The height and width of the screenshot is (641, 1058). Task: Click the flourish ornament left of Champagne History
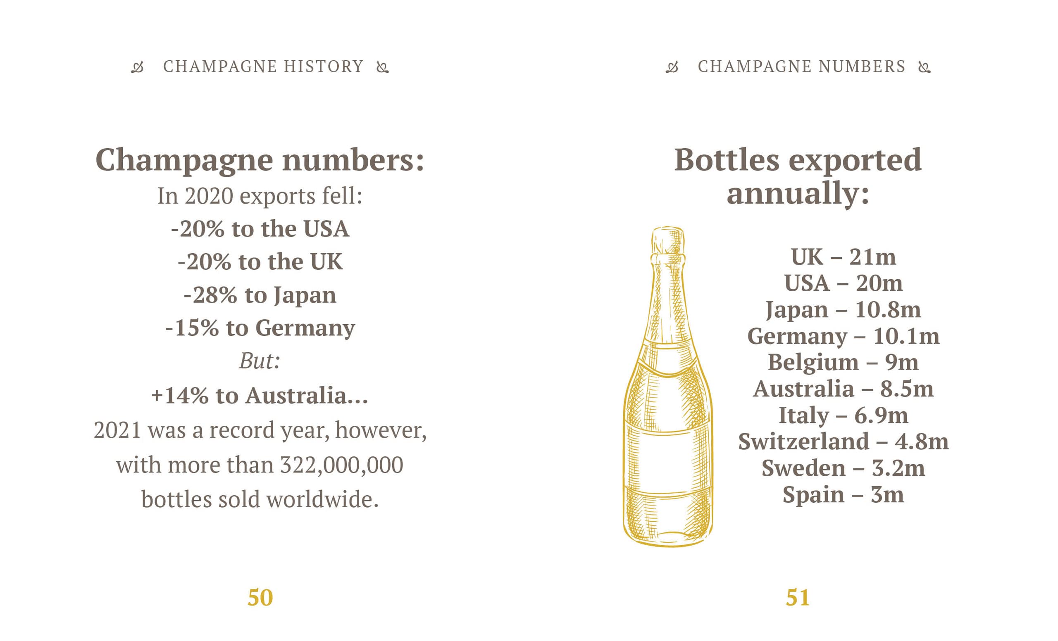click(137, 67)
